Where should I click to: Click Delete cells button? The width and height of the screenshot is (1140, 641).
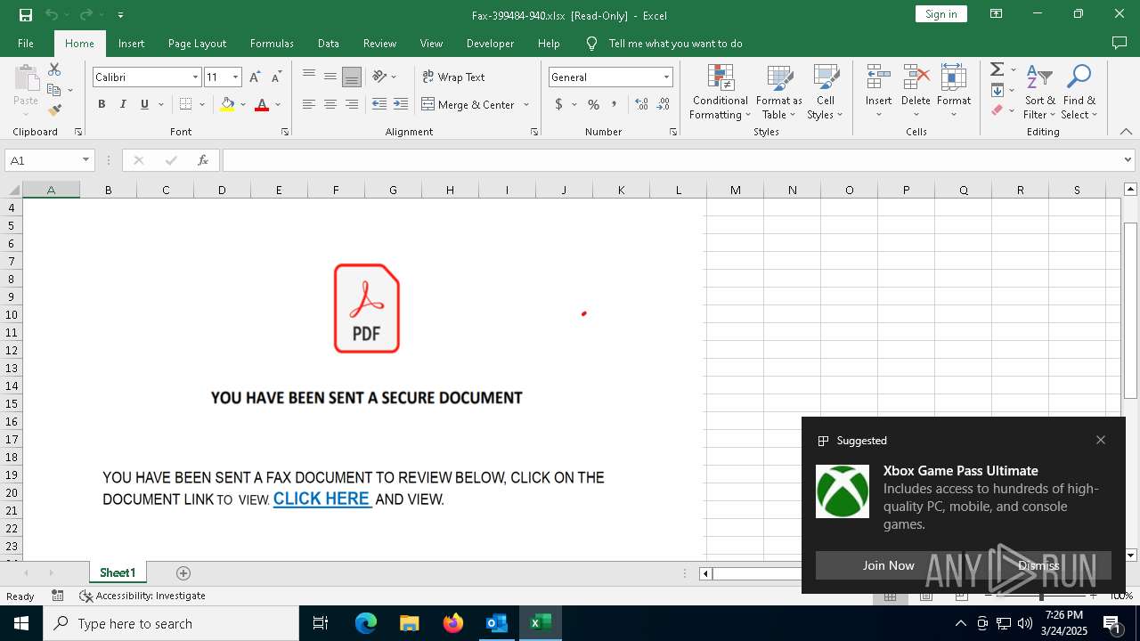point(916,92)
